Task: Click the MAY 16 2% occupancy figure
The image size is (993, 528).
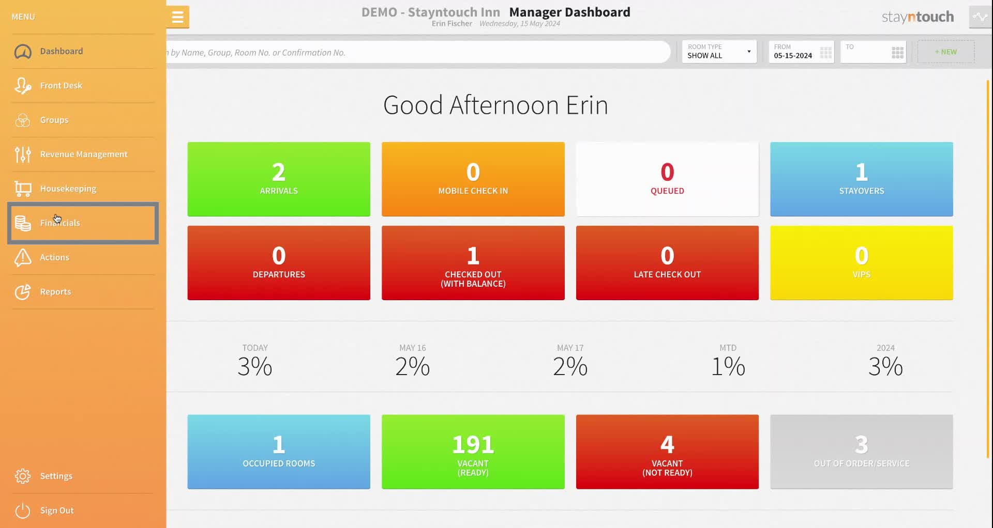Action: (413, 366)
